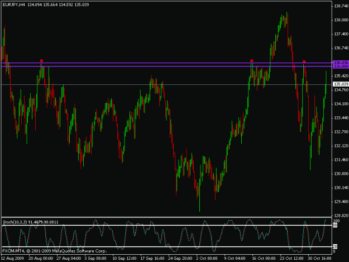349x262 pixels.
Task: Select the lower purple horizontal line label 135.880
Action: tap(341, 66)
